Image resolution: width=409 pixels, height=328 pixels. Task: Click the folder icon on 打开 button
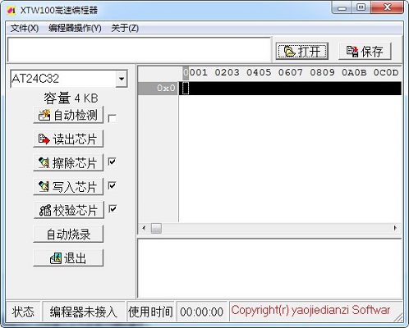[290, 51]
